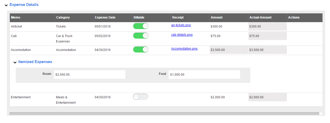Screen dimensions: 330x123
Task: Click the Food amount input field
Action: [204, 75]
